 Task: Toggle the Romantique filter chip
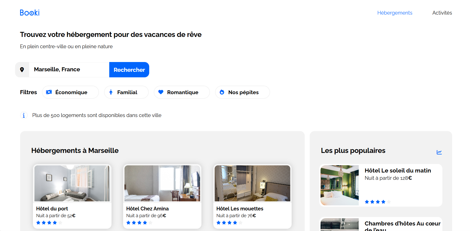[x=182, y=92]
